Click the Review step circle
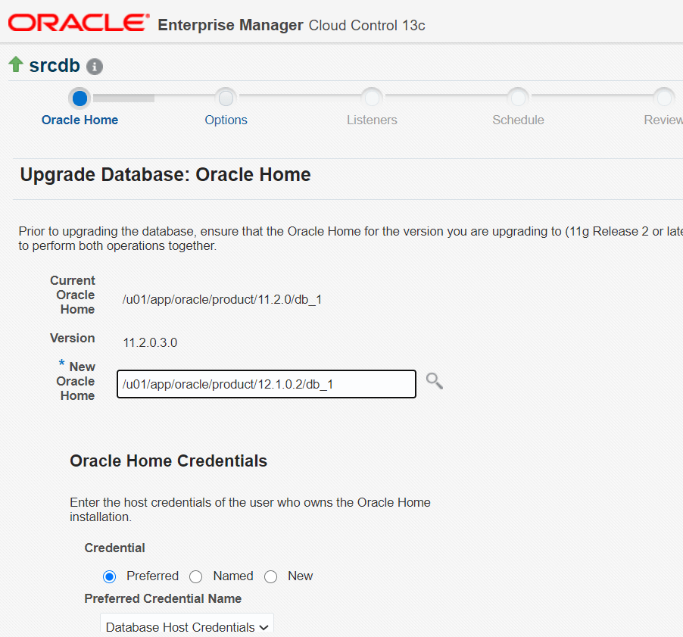Viewport: 683px width, 637px height. tap(664, 98)
